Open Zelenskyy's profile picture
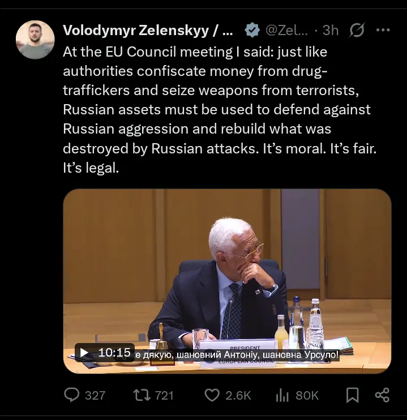The image size is (407, 420). tap(35, 40)
